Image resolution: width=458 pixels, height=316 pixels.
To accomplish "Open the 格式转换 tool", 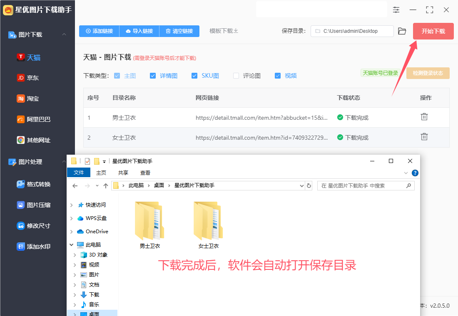I will 34,184.
